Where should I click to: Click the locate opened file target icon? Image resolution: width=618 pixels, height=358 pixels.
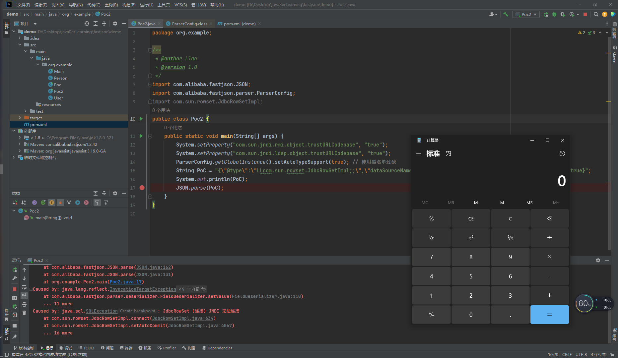87,24
